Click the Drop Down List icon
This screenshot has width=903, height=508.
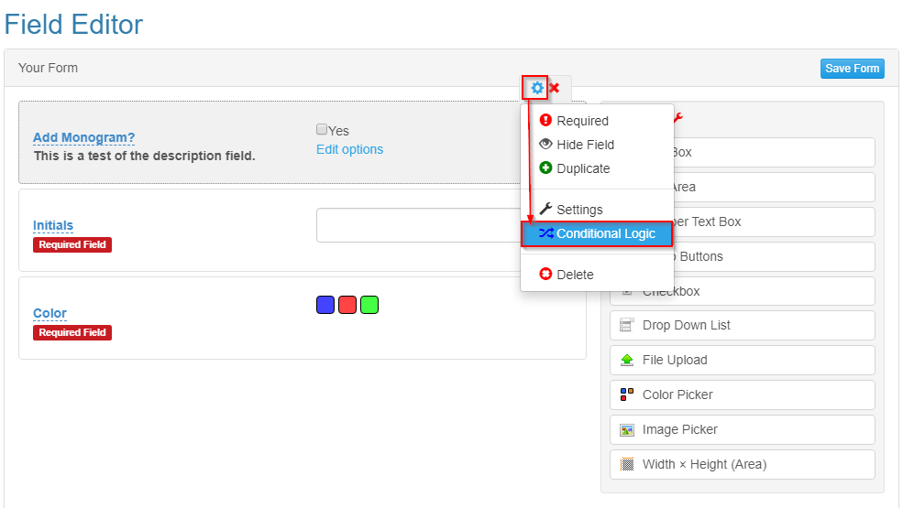(x=626, y=325)
